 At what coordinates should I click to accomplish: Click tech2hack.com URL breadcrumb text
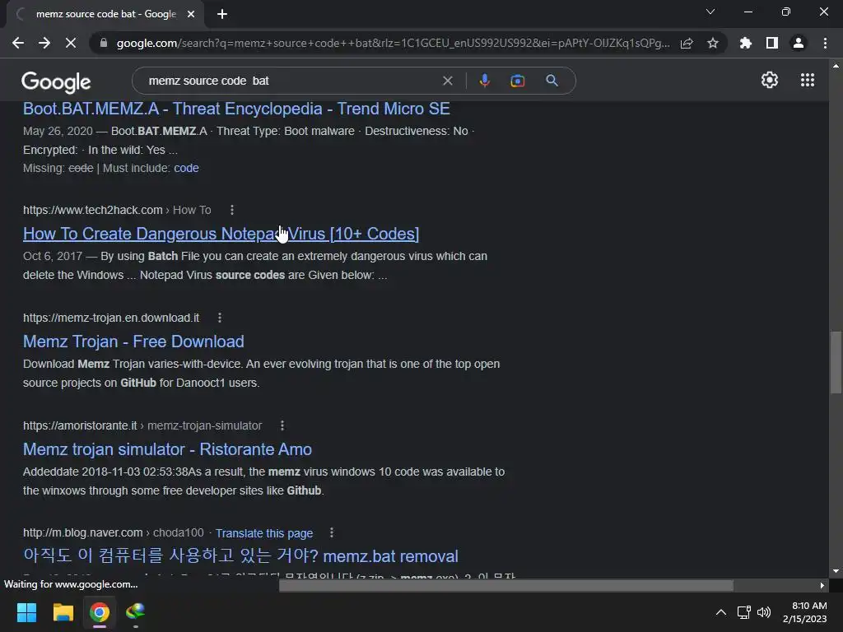[x=117, y=210]
